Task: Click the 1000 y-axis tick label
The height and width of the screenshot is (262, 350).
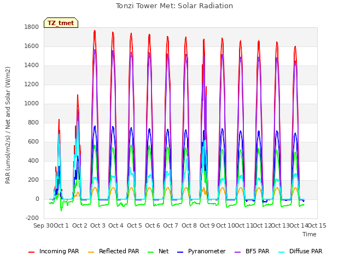Action: [x=32, y=104]
